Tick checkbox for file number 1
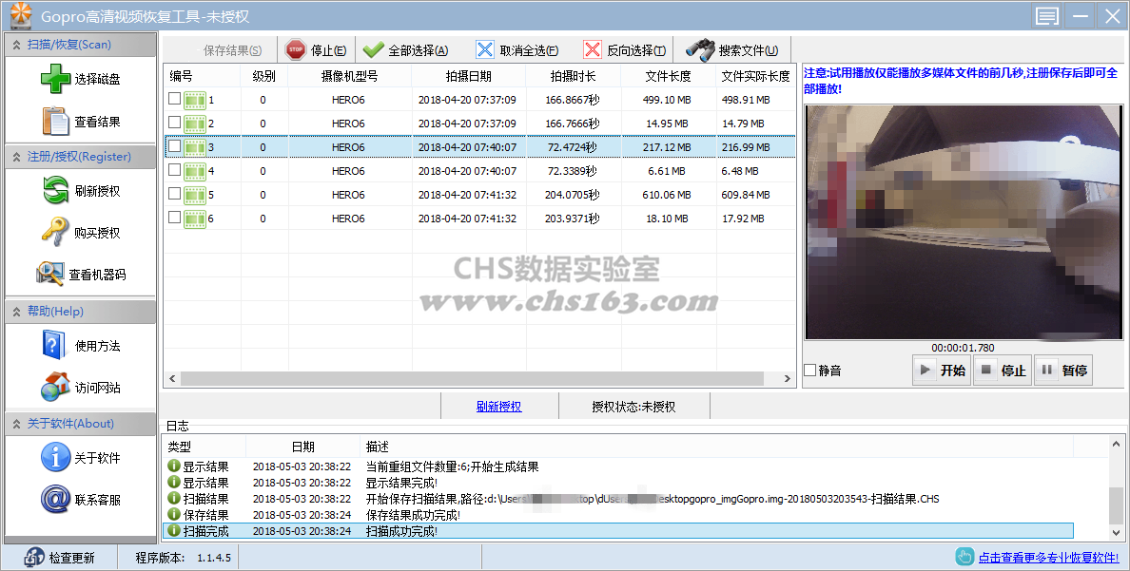 coord(174,99)
